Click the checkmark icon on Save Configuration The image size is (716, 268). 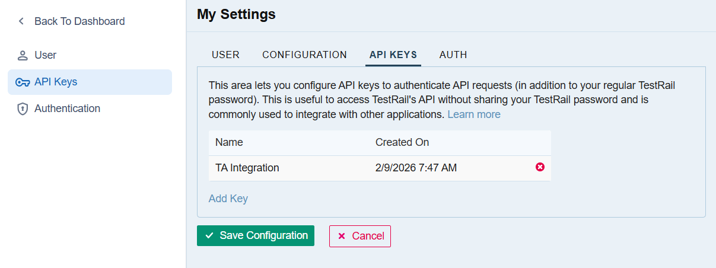[209, 235]
